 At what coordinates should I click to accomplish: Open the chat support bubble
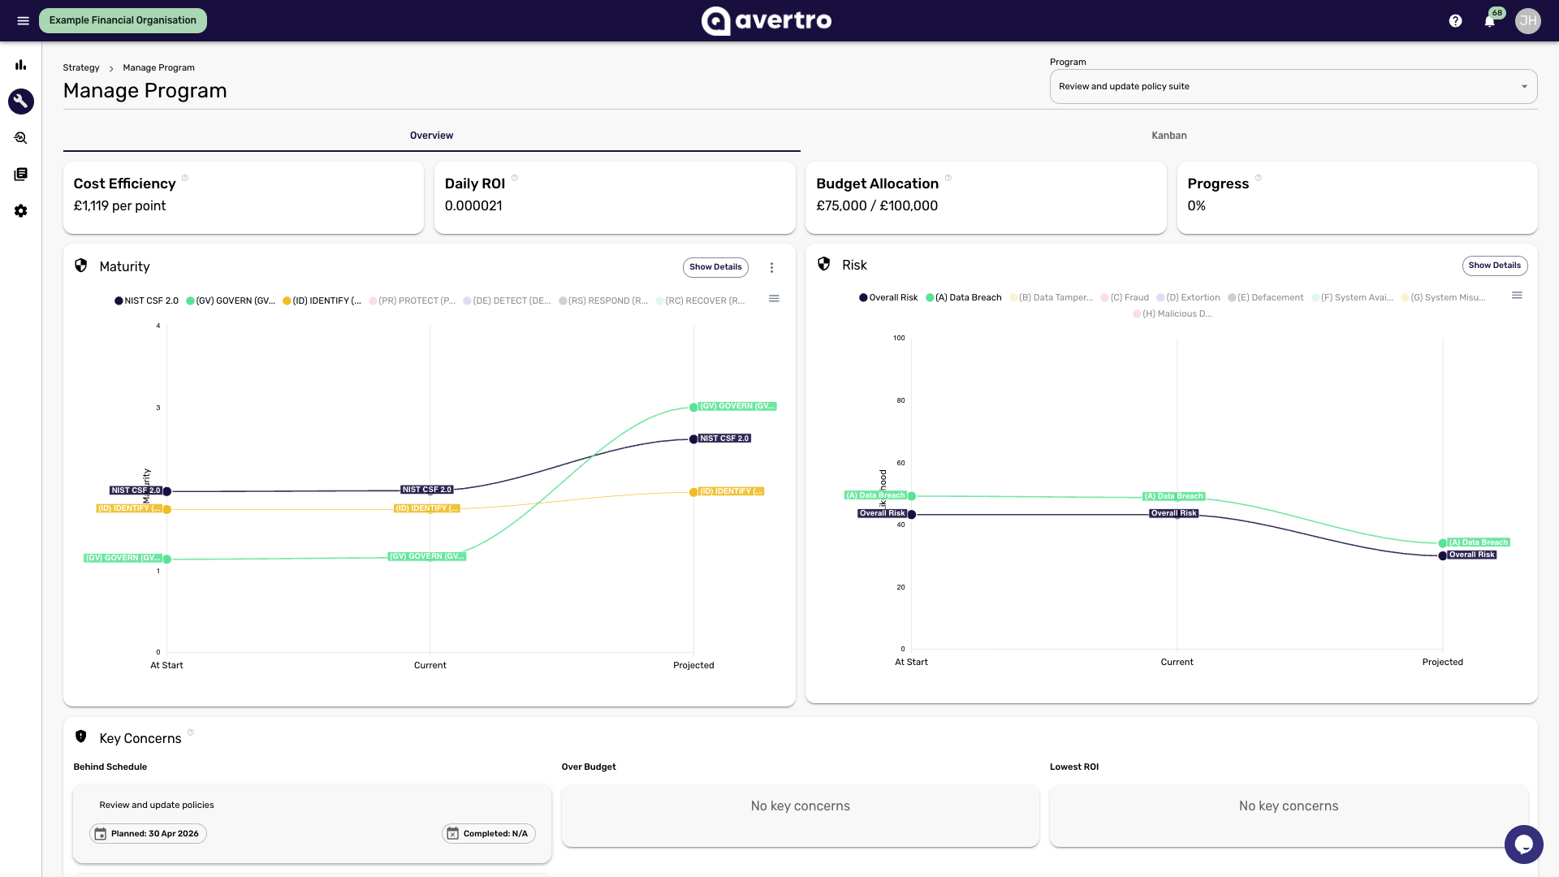point(1524,845)
